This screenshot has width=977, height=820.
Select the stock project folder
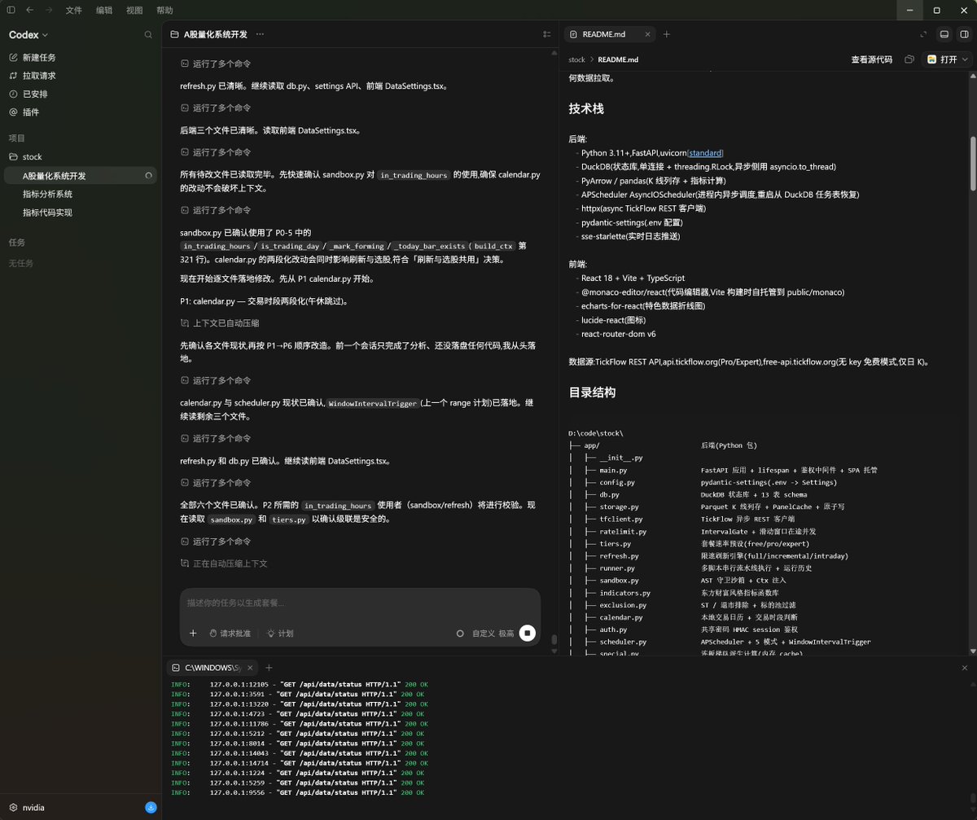pos(81,156)
